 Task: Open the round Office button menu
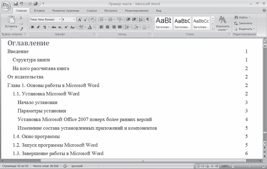pos(6,6)
